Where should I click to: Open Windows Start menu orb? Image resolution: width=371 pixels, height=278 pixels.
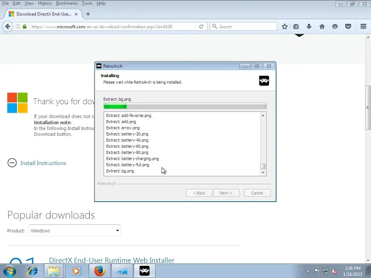9,271
